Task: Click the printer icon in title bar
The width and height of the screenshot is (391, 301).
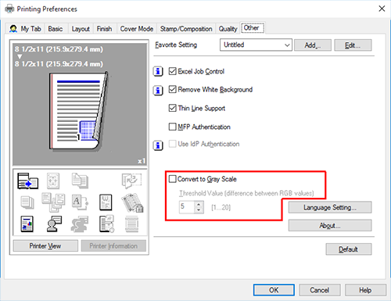Action: (9, 9)
